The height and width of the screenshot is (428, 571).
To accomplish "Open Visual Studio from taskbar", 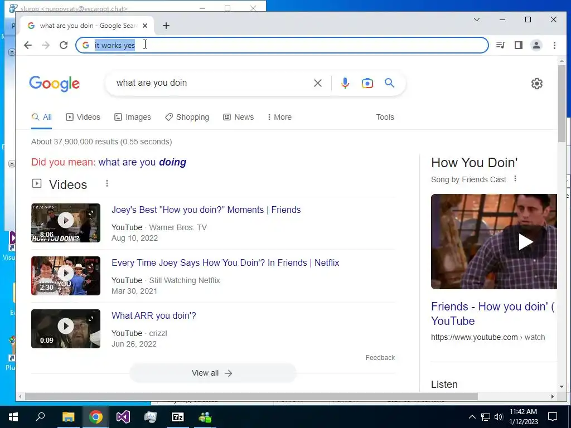I will click(x=123, y=417).
